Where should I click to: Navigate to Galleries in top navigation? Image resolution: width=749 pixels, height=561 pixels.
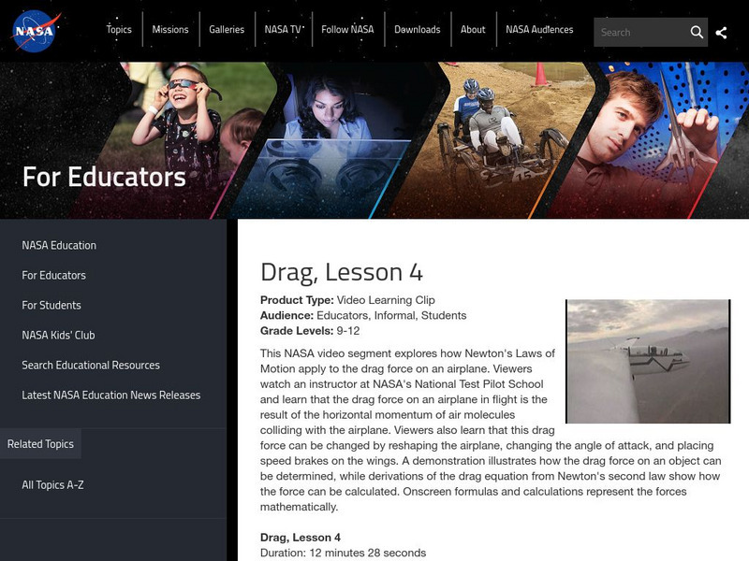227,29
